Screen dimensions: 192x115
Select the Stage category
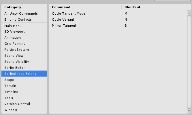[x=9, y=80]
